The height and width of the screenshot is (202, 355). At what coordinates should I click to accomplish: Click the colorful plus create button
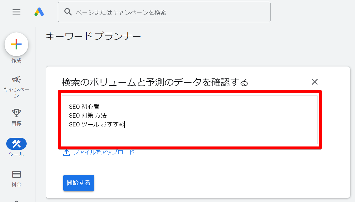(16, 44)
